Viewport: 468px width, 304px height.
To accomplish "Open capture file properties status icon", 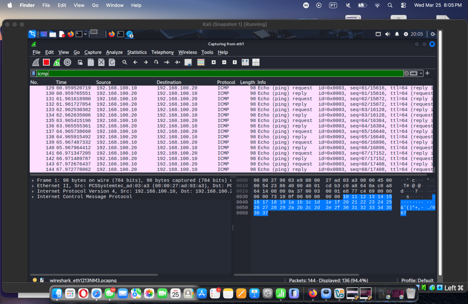I will click(42, 280).
